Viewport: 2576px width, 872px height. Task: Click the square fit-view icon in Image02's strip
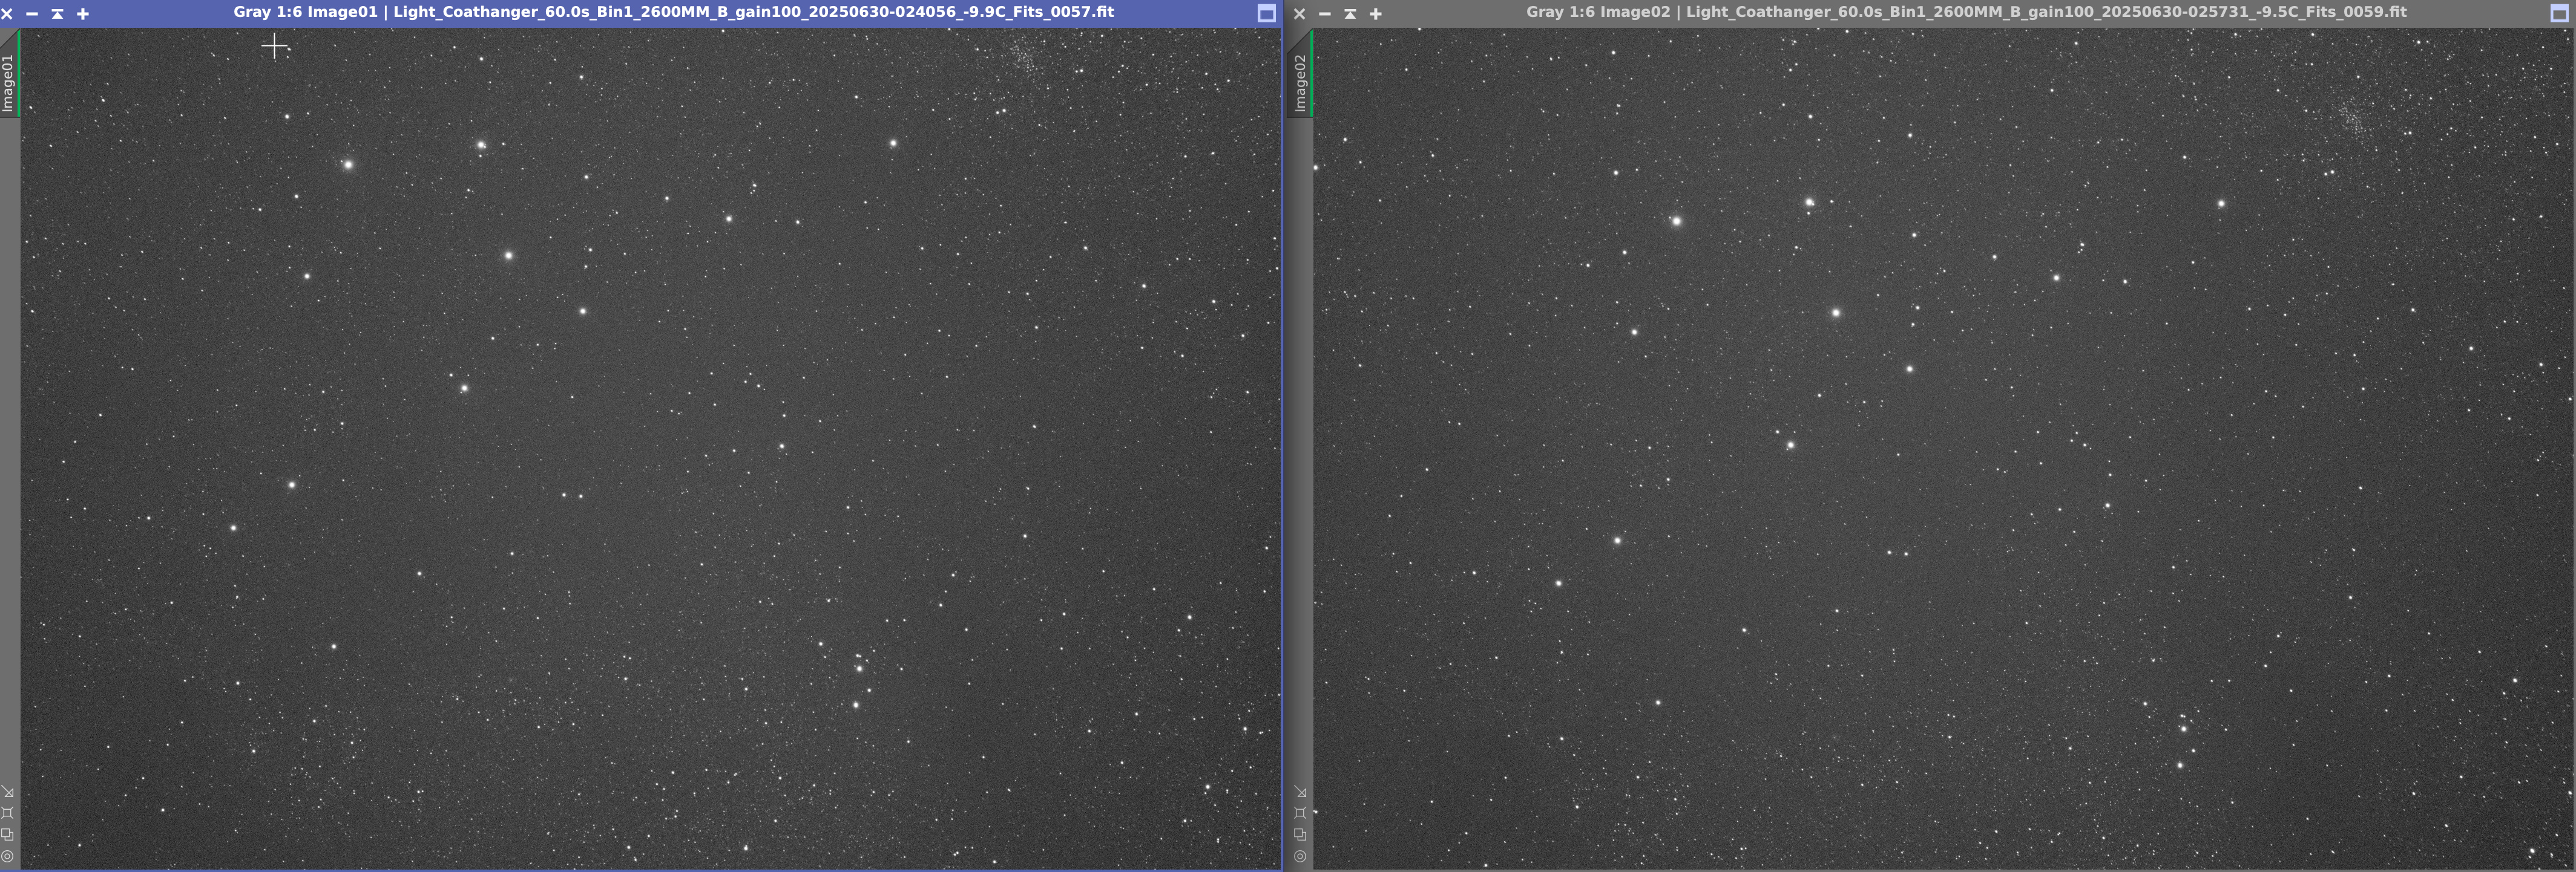1301,813
